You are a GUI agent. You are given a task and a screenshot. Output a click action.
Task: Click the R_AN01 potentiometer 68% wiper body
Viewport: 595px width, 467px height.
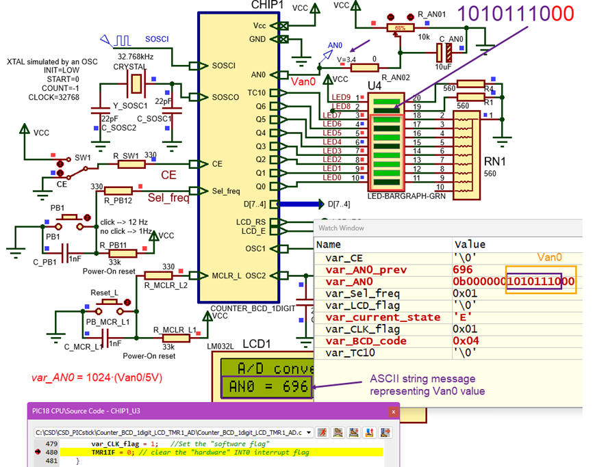(401, 28)
